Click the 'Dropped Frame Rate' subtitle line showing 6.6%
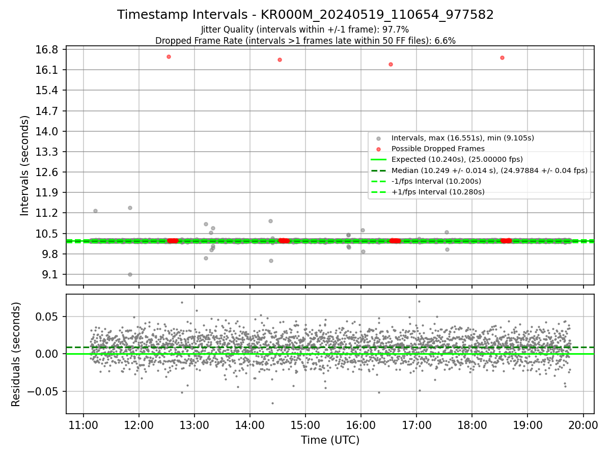Viewport: 611px width, 458px height. coord(305,40)
